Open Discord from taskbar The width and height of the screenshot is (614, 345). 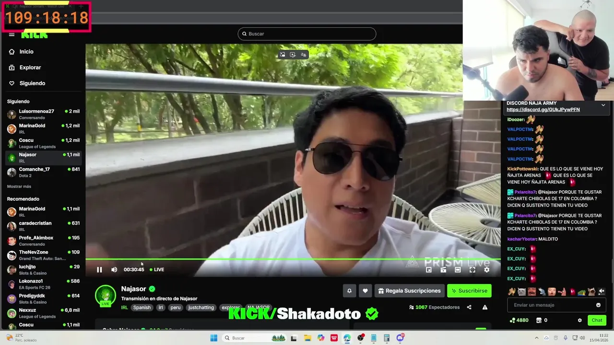(400, 338)
